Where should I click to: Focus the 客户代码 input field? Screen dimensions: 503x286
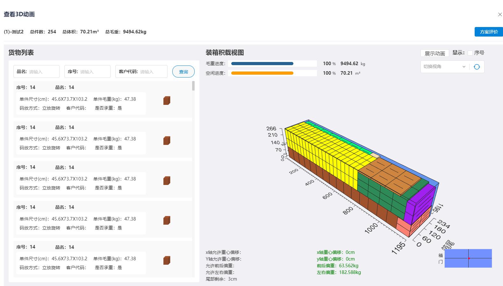[x=153, y=72]
